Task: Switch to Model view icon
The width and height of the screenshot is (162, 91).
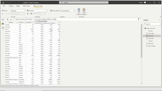Action: pyautogui.click(x=3, y=28)
